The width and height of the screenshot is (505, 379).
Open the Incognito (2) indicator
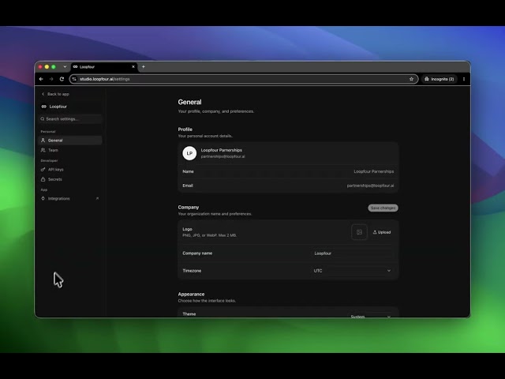tap(440, 79)
